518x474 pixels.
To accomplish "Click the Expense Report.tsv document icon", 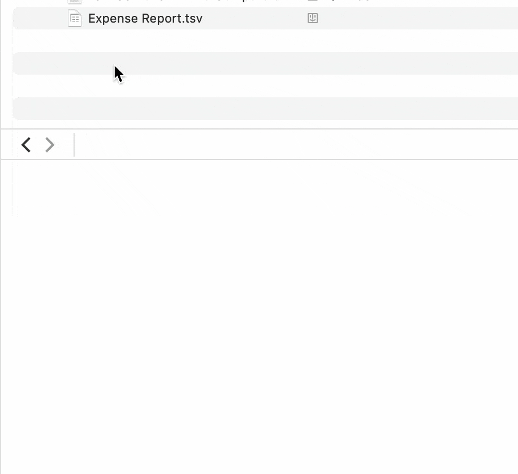I will point(75,18).
